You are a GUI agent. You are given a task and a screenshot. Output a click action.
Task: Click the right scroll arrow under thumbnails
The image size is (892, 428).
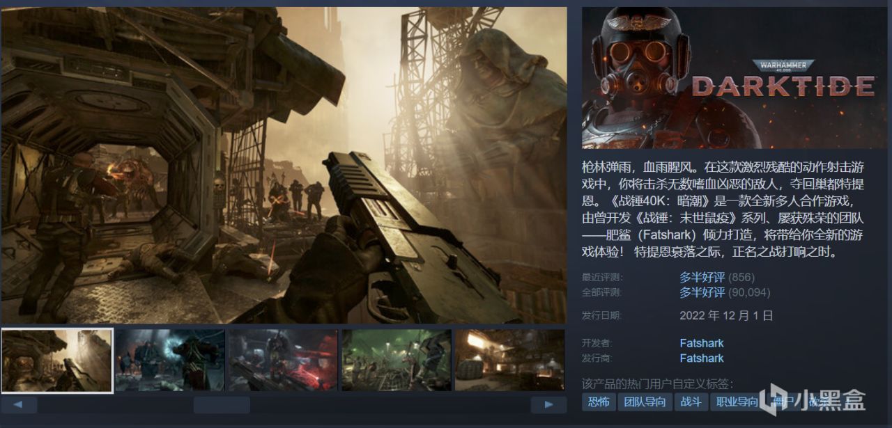[x=548, y=405]
